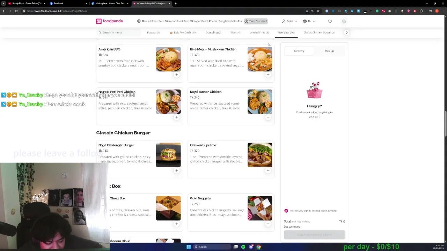Add Nairobi Peri Chicken with plus icon
Viewport: 447px width, 251px height.
point(177,117)
